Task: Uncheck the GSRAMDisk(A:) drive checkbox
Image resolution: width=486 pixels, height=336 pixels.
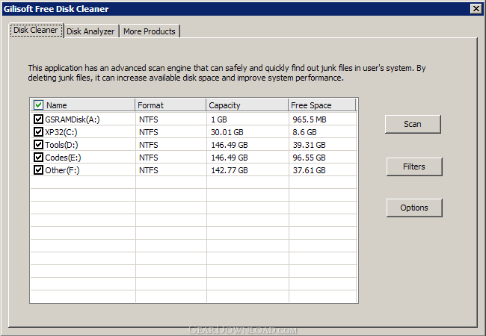Action: (38, 119)
